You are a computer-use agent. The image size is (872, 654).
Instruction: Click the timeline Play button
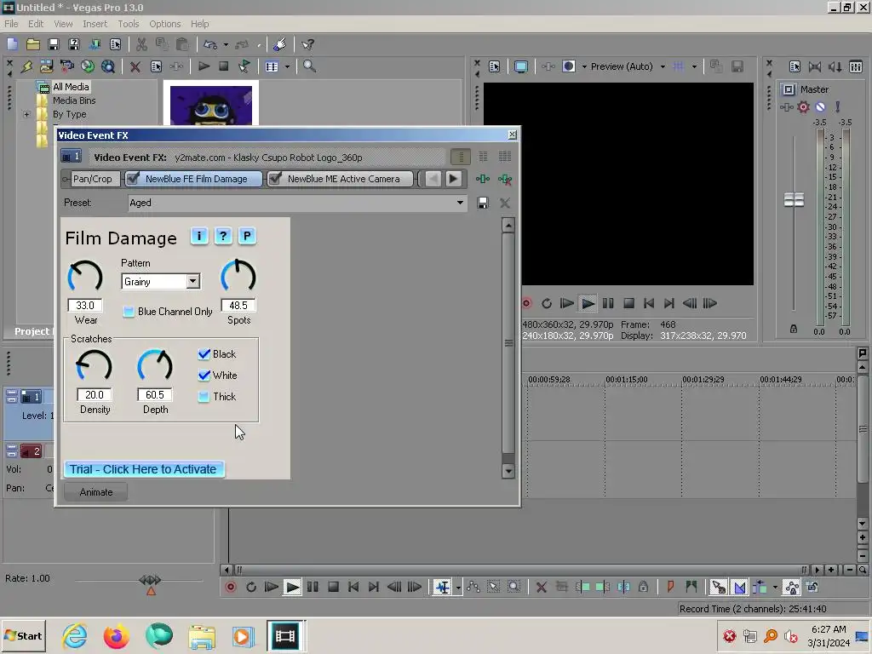tap(292, 588)
